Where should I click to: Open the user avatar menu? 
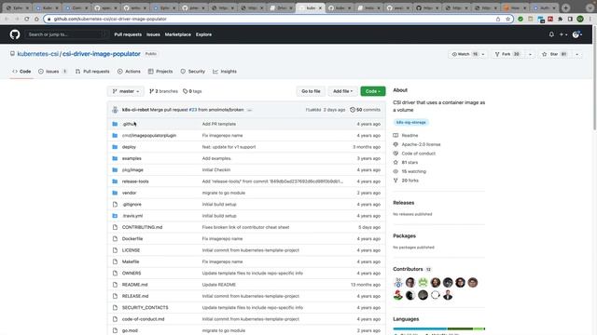(x=577, y=34)
